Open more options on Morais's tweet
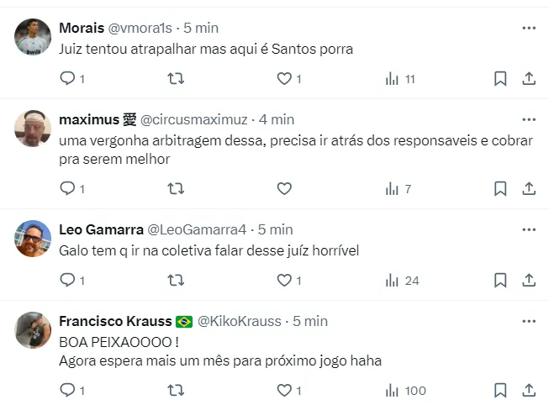Screen dimensions: 549x405 [x=529, y=28]
